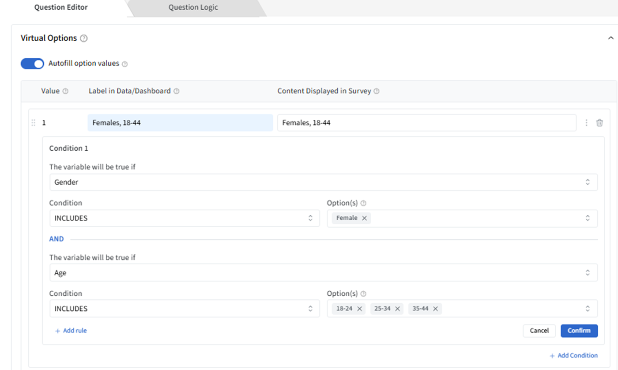The image size is (618, 370).
Task: Select the Question Editor tab
Action: coord(61,8)
